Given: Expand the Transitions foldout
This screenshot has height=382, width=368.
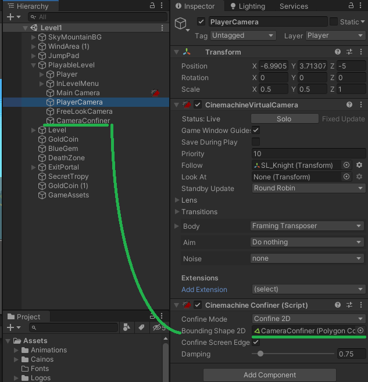Looking at the screenshot, I should coord(177,212).
